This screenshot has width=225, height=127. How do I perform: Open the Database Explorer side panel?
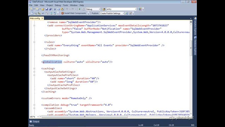pyautogui.click(x=195, y=46)
